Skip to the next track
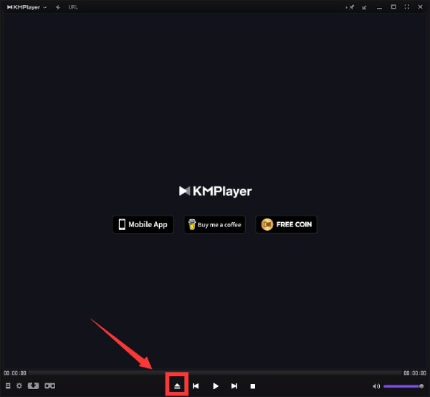This screenshot has height=397, width=430. coord(234,386)
